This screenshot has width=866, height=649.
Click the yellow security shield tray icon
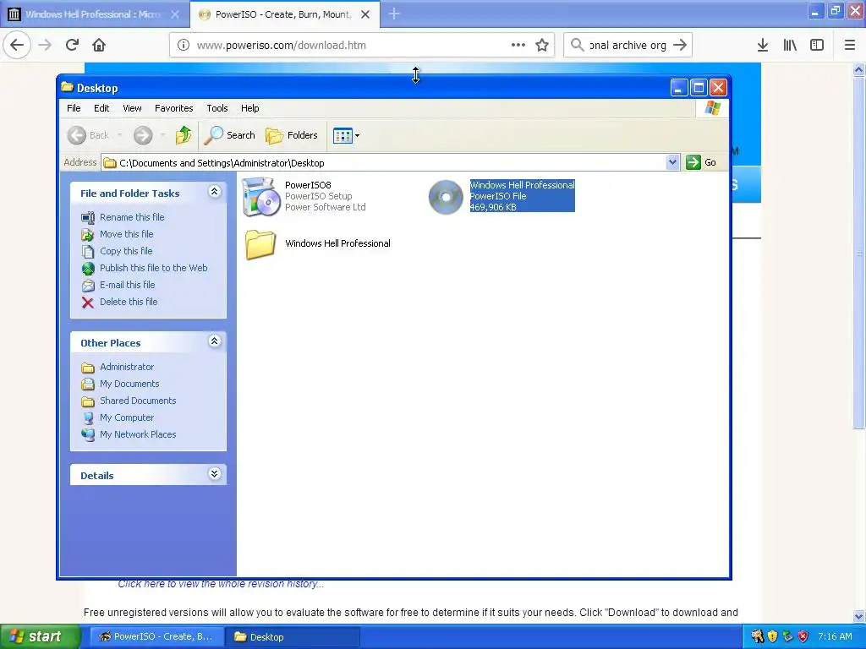pos(772,636)
